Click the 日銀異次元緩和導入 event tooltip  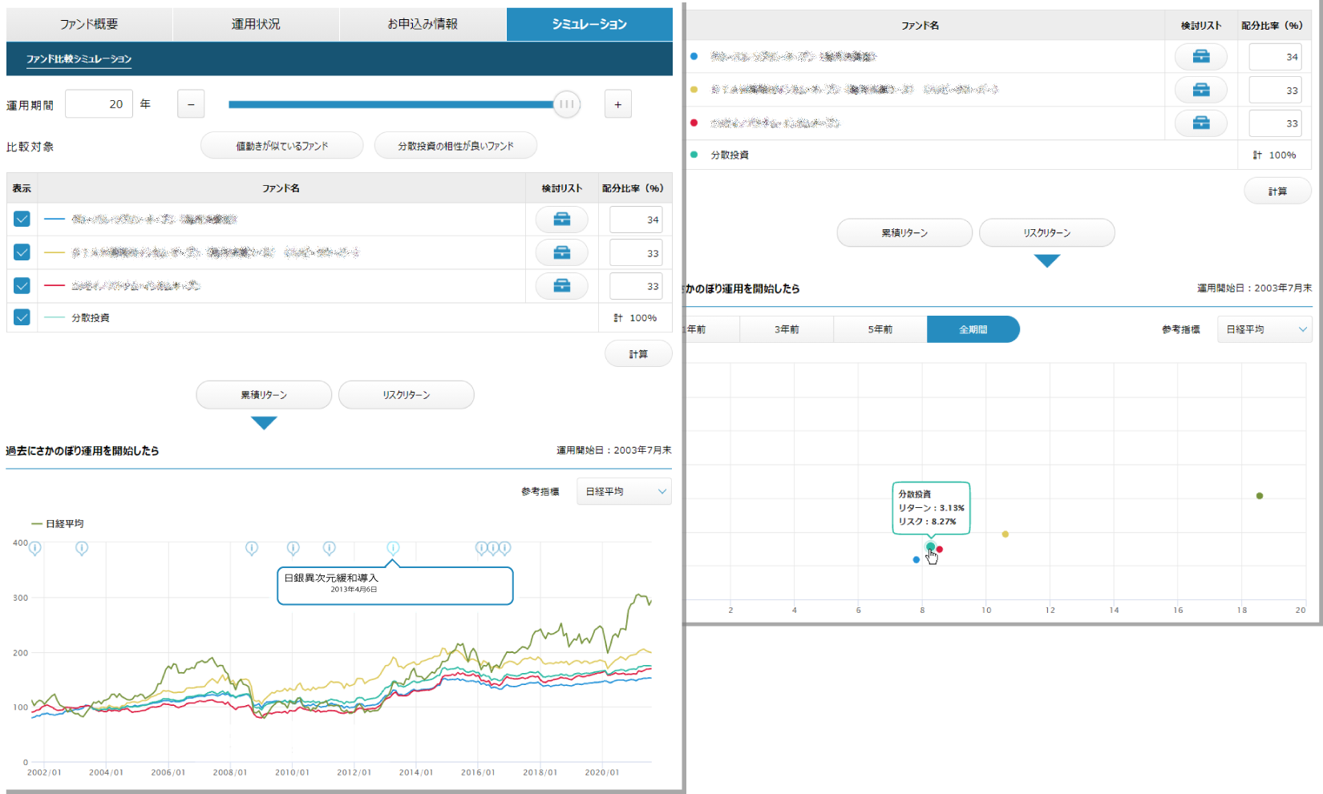click(x=394, y=586)
